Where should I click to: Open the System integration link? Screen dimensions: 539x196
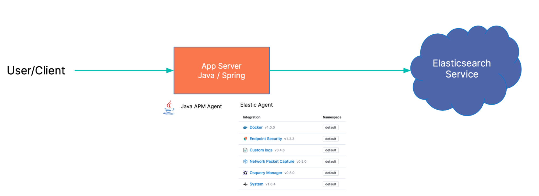256,184
